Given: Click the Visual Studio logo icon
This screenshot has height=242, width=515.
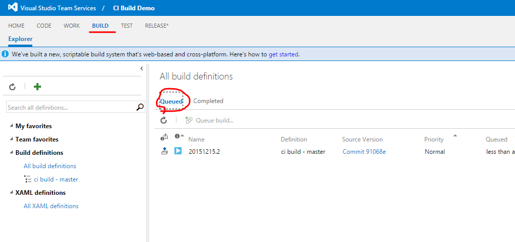Looking at the screenshot, I should click(x=12, y=8).
